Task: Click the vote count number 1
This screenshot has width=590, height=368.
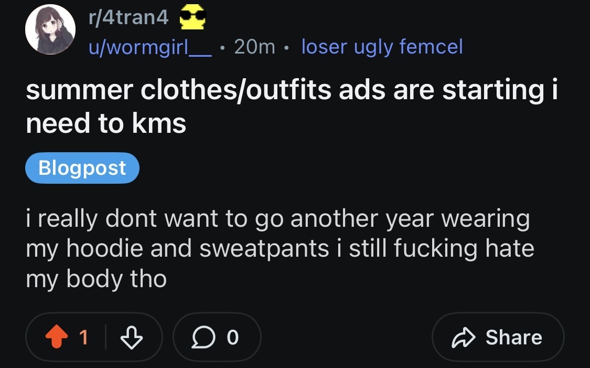Action: point(84,338)
